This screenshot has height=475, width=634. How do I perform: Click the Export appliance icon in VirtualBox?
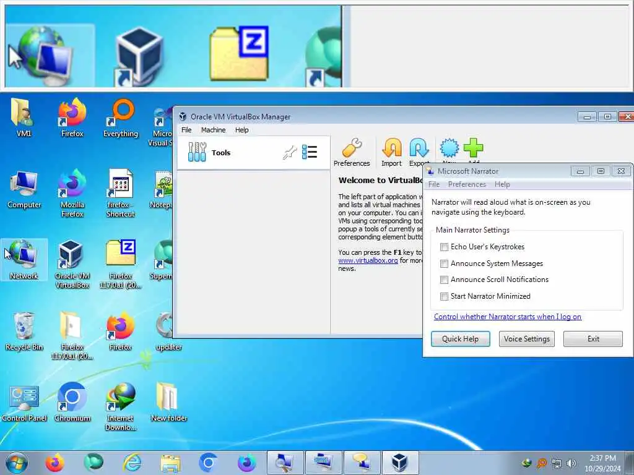coord(419,152)
